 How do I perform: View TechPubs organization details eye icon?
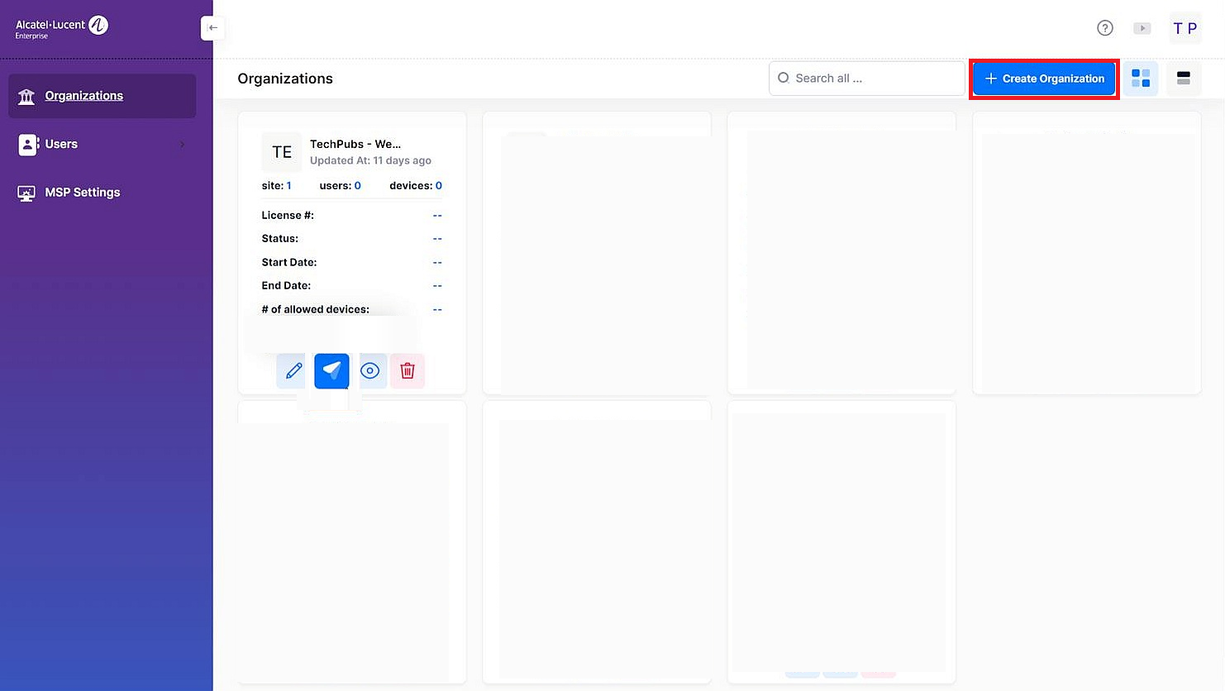(370, 371)
